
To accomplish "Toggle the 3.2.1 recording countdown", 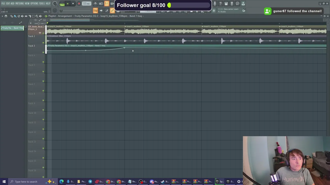I will click(106, 4).
